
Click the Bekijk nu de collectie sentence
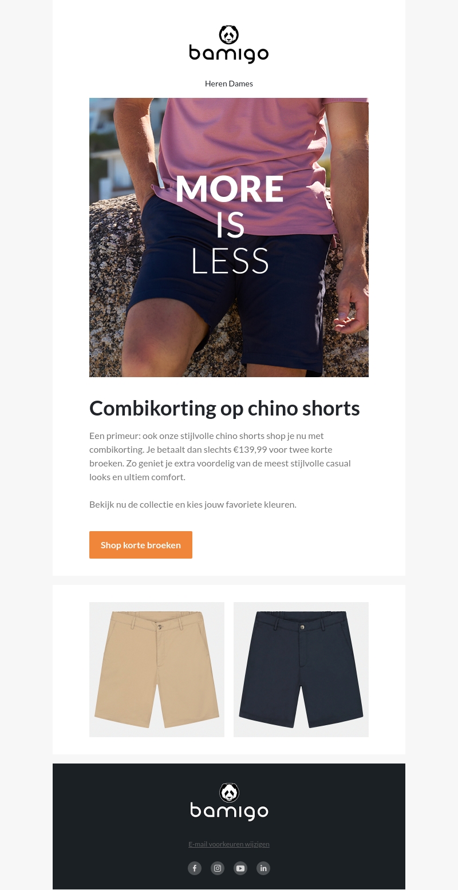click(x=193, y=504)
